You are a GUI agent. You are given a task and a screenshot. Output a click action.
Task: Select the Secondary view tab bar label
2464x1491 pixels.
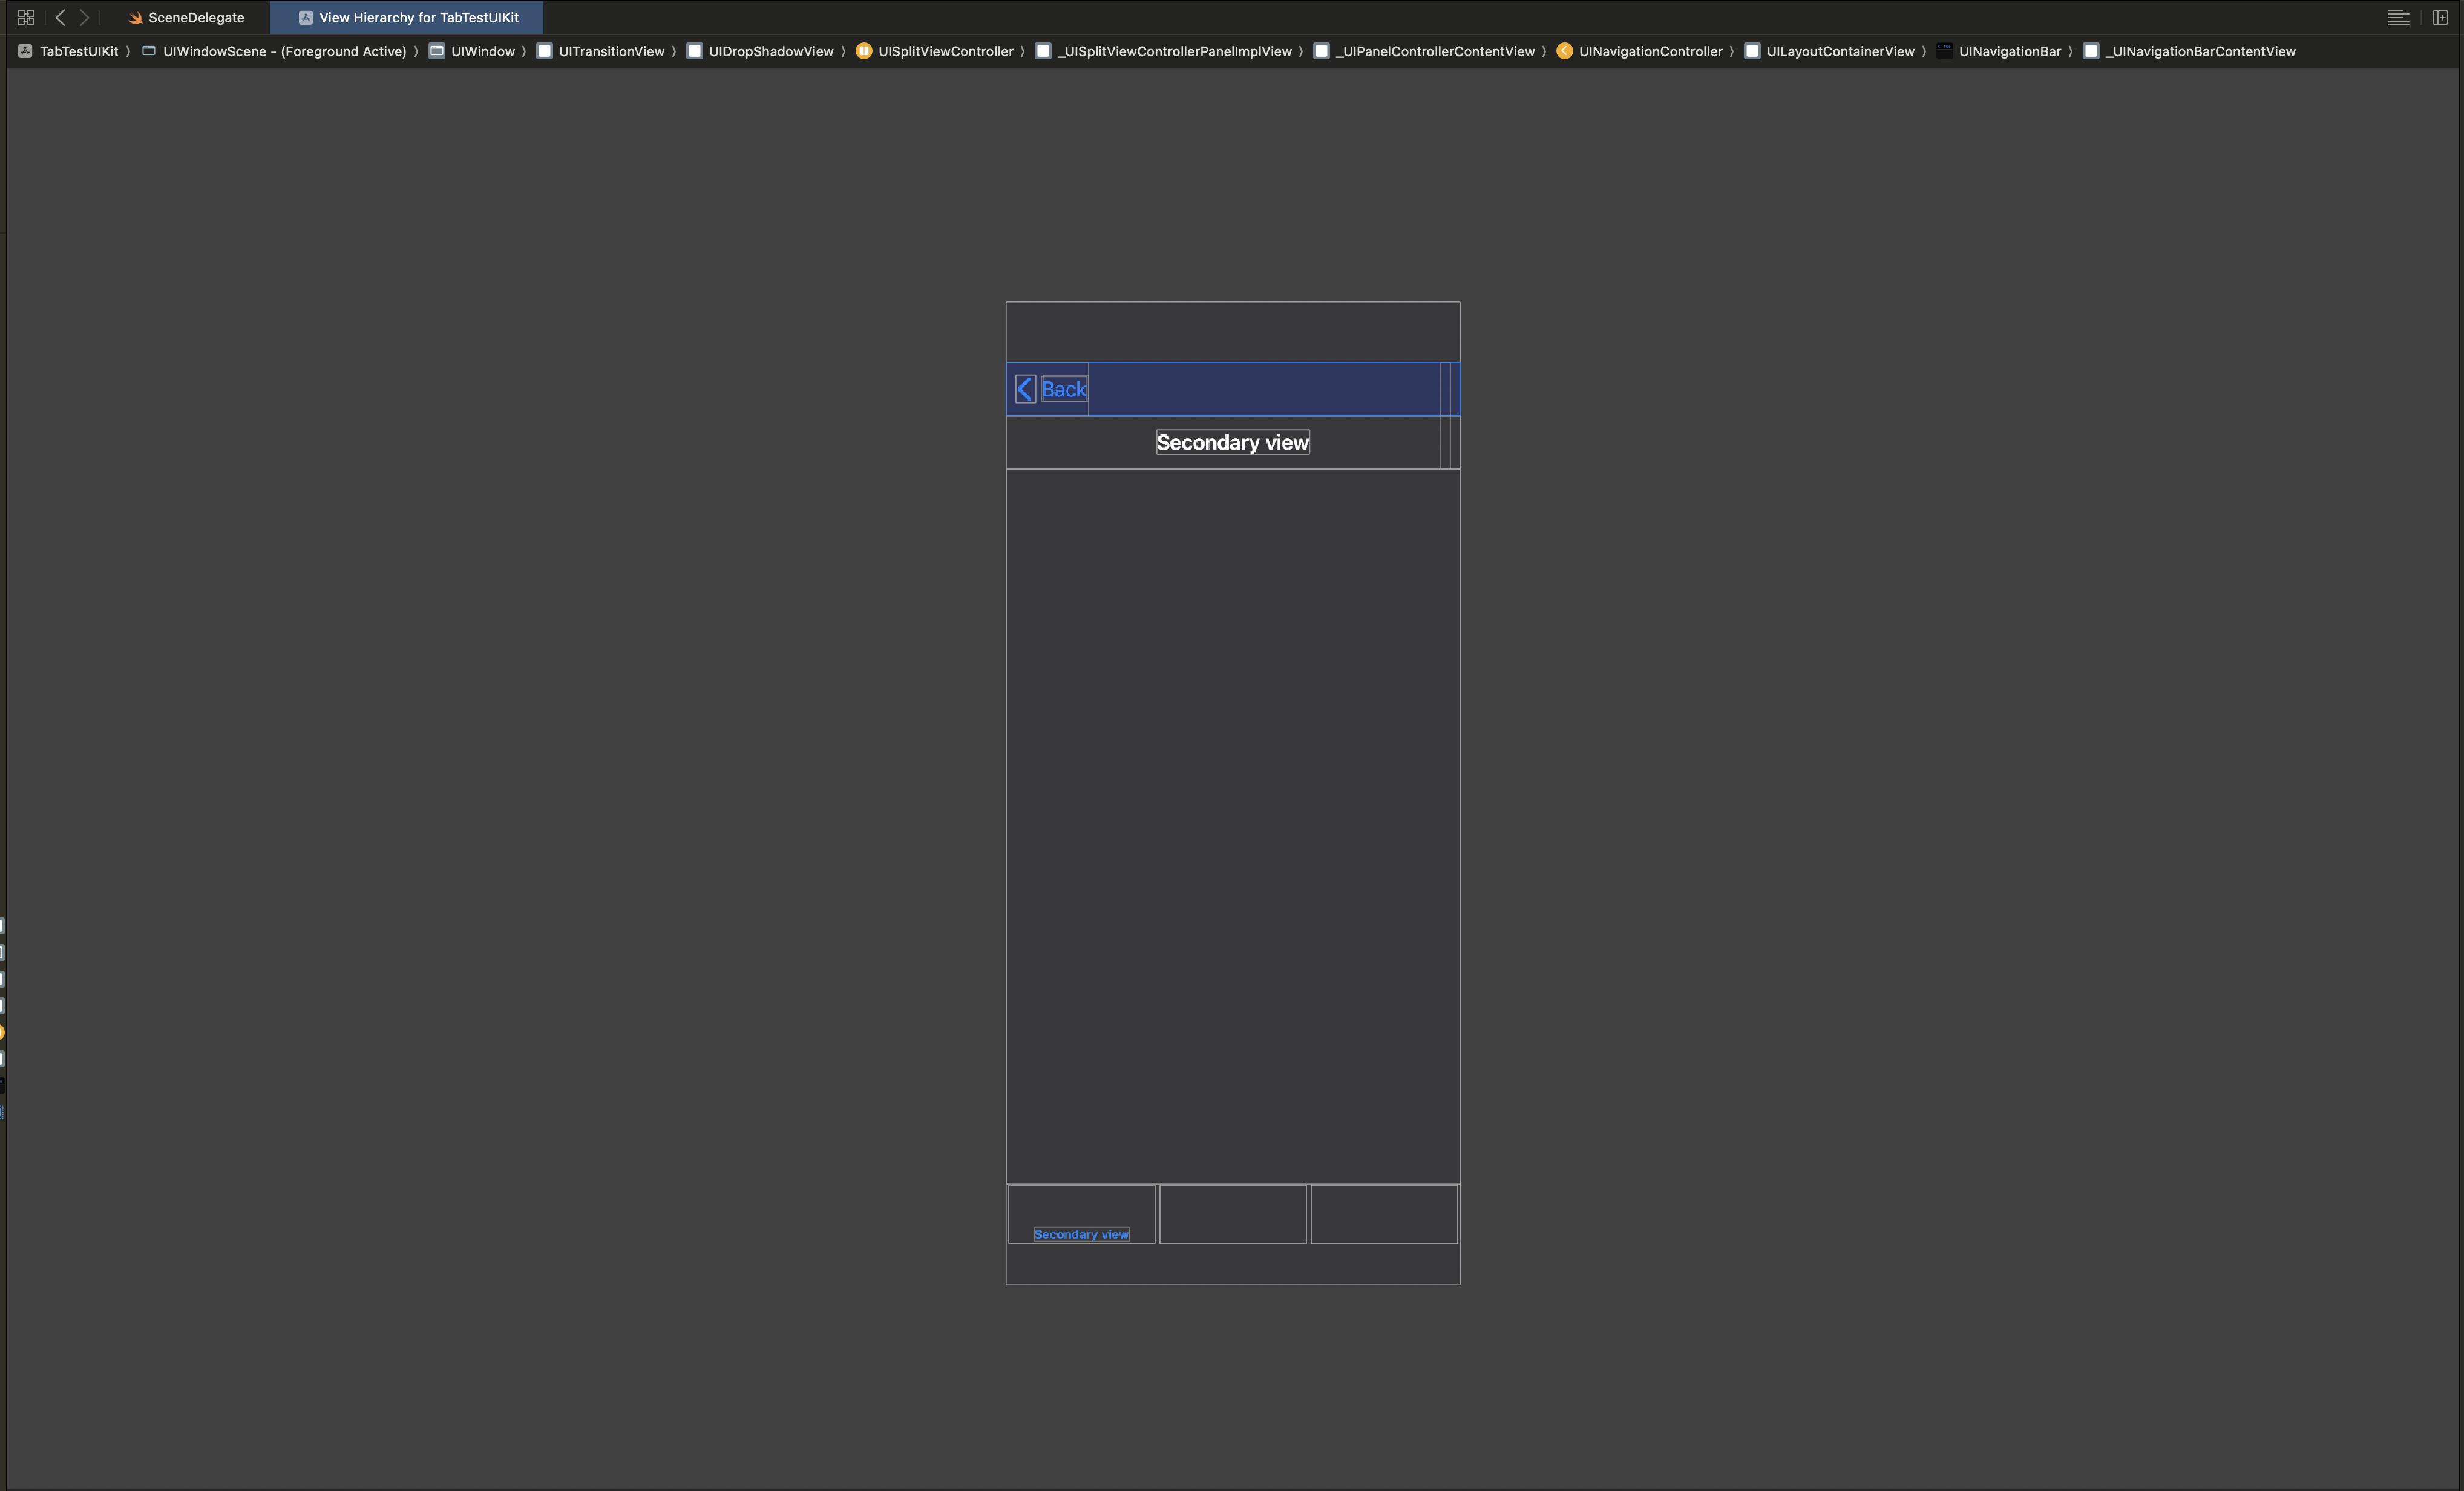tap(1081, 1234)
